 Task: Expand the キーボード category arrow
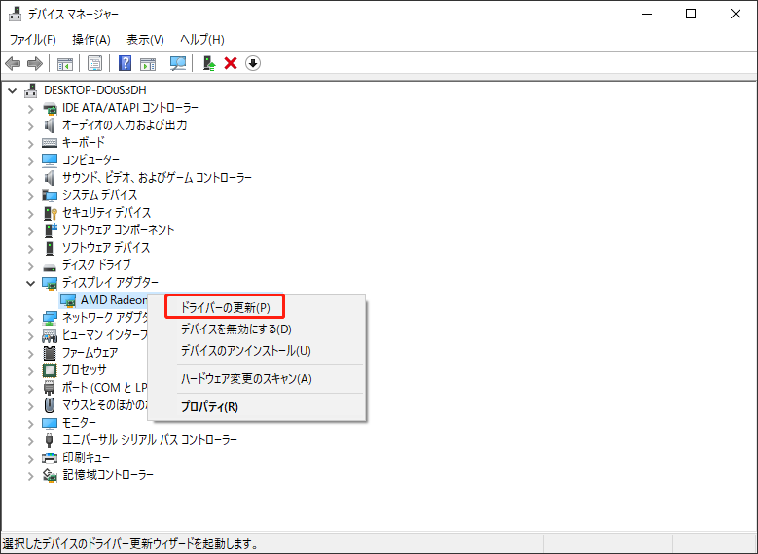[31, 143]
